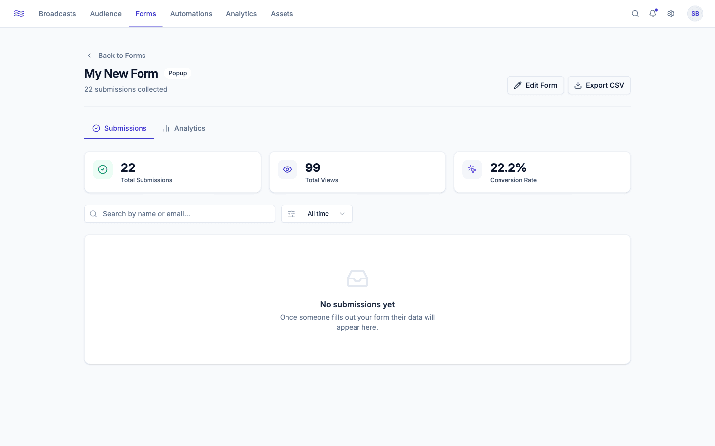Open the notifications bell

coord(653,14)
